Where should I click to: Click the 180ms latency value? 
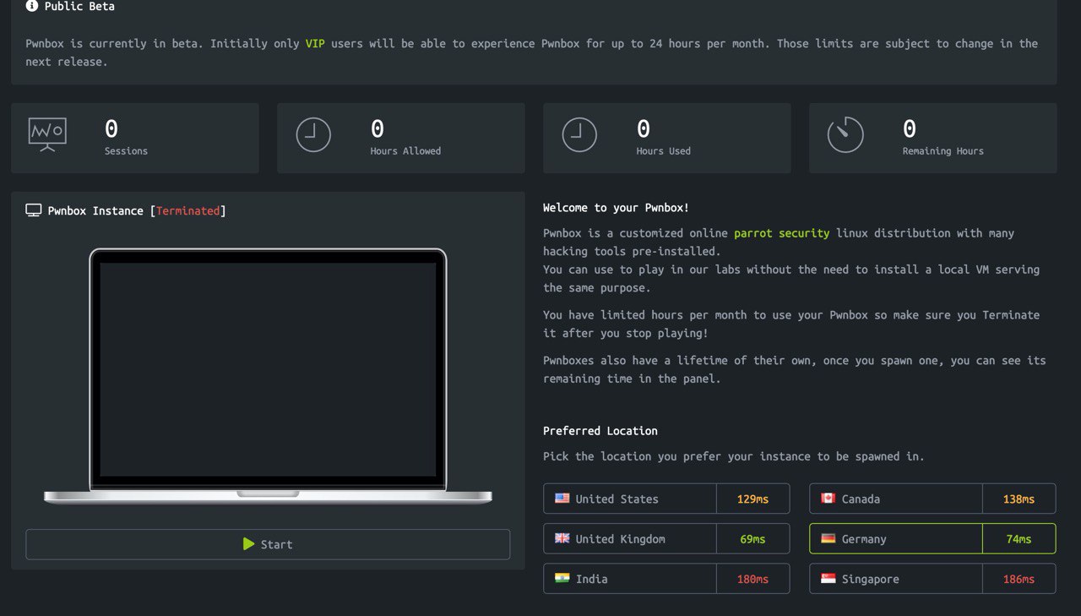pos(752,579)
